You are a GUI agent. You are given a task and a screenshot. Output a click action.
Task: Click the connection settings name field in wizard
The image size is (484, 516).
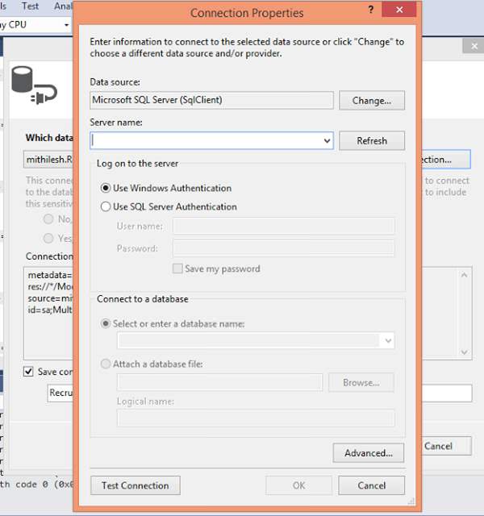pyautogui.click(x=60, y=393)
